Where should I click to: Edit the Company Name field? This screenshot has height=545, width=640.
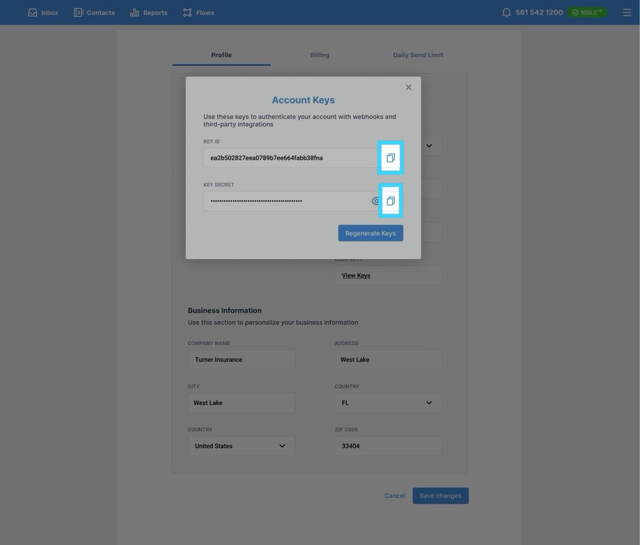point(241,359)
